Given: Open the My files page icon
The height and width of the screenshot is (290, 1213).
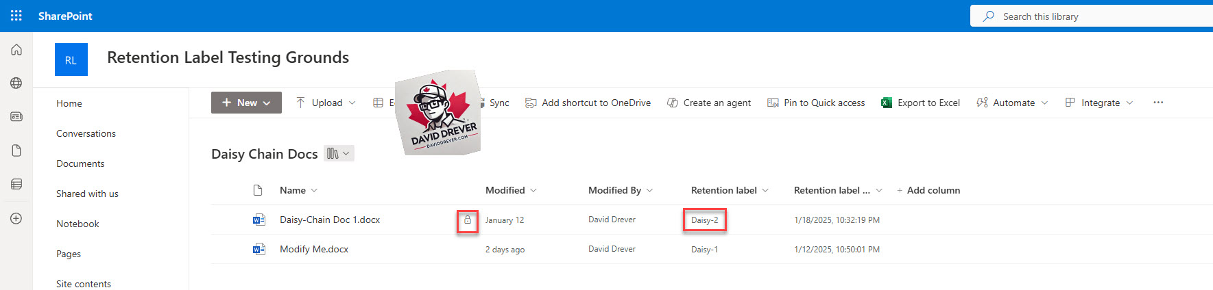Looking at the screenshot, I should coord(16,150).
